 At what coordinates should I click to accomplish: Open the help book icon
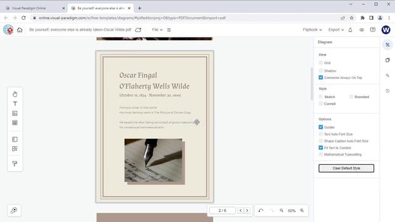(x=373, y=30)
